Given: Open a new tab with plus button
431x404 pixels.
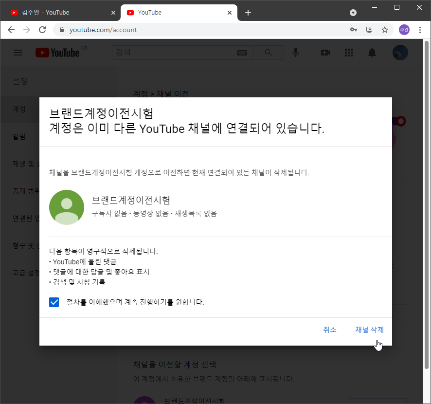Looking at the screenshot, I should point(248,13).
